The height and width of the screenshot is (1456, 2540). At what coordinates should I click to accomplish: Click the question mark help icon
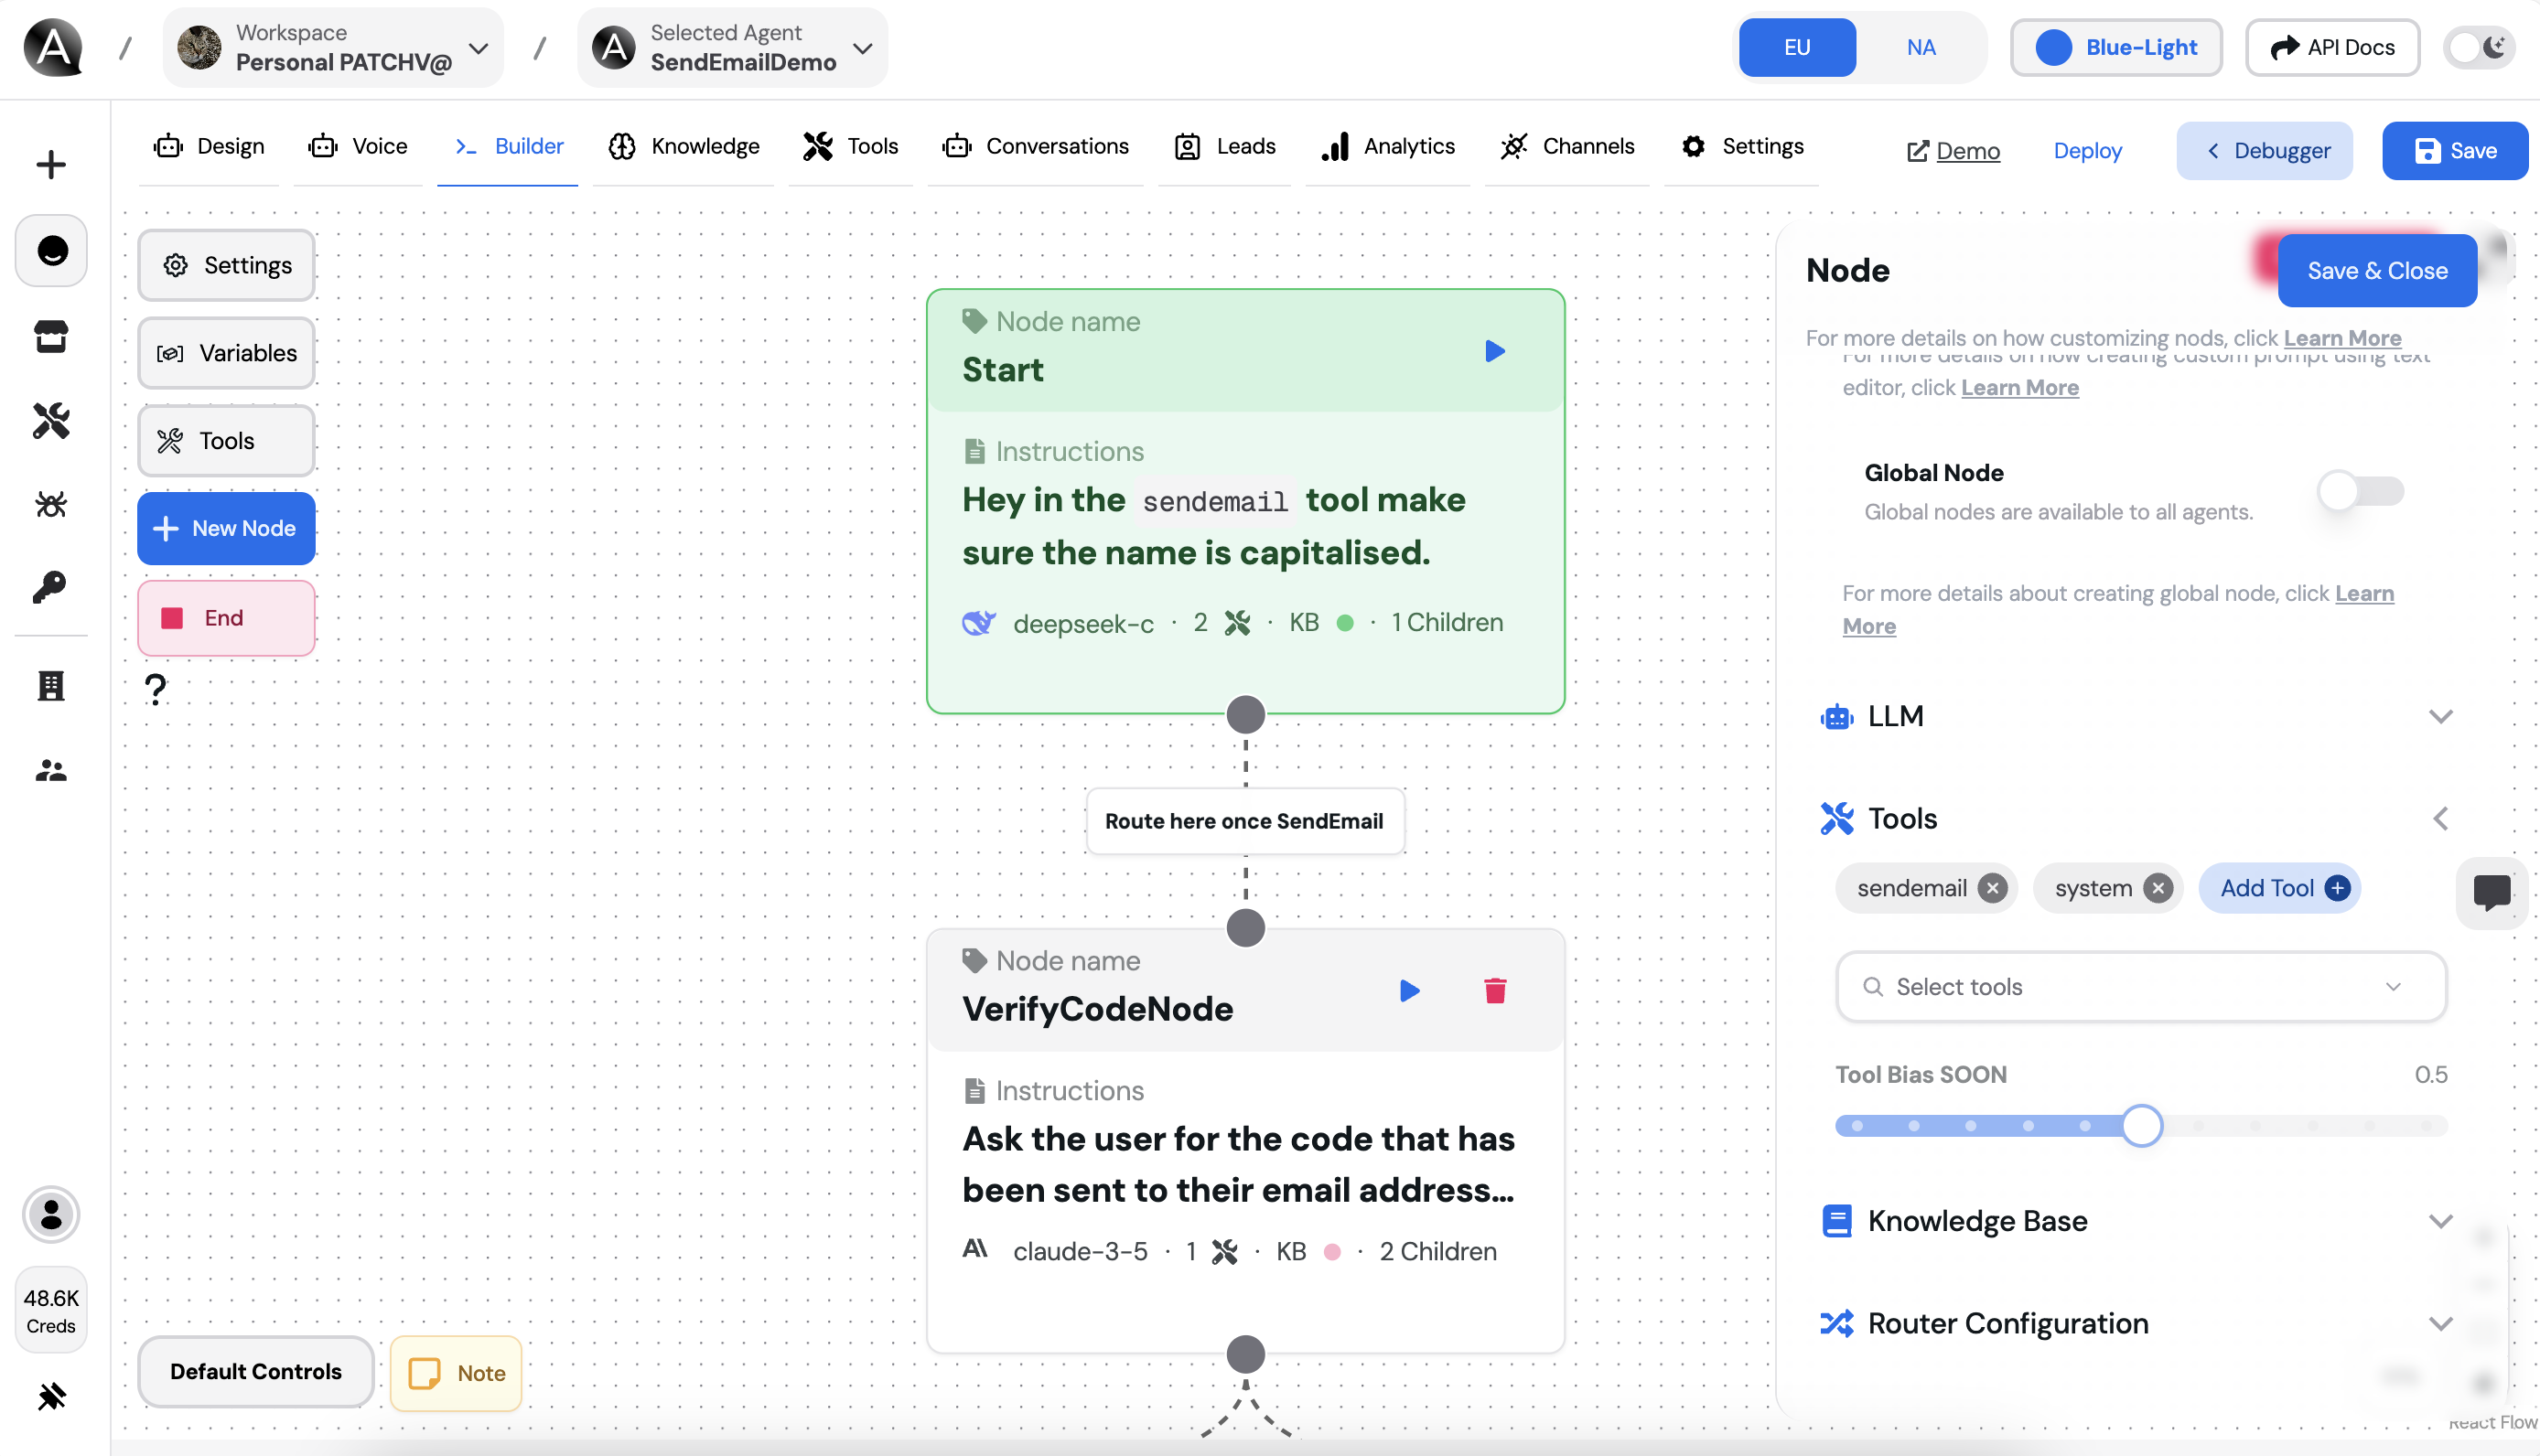155,689
